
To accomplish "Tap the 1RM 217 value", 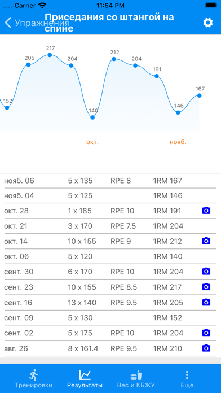I will [x=167, y=287].
